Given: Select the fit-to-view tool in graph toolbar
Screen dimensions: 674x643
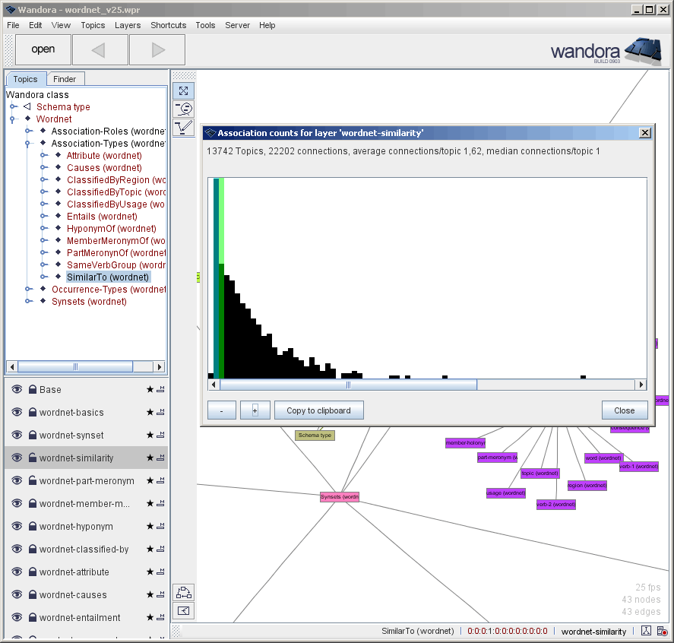Looking at the screenshot, I should click(183, 90).
